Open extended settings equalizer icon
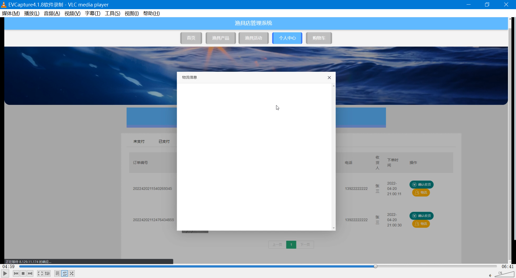The width and height of the screenshot is (516, 278). point(47,273)
